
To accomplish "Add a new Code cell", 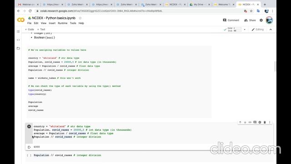I will (x=30, y=29).
